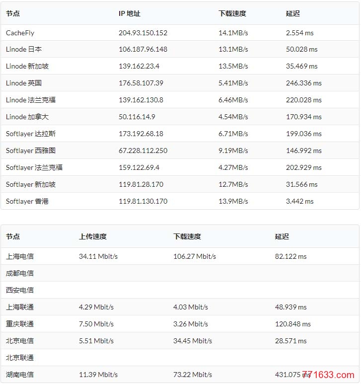Screen dimensions: 361x384
Task: Select the Softlayer 达拉斯 node
Action: [x=31, y=134]
